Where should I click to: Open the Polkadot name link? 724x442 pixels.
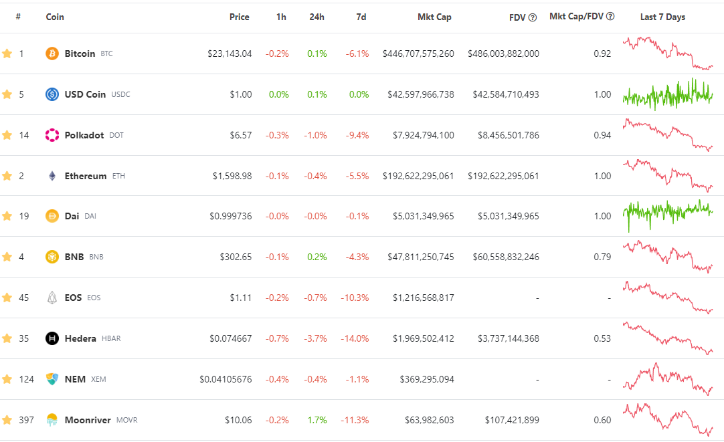84,135
